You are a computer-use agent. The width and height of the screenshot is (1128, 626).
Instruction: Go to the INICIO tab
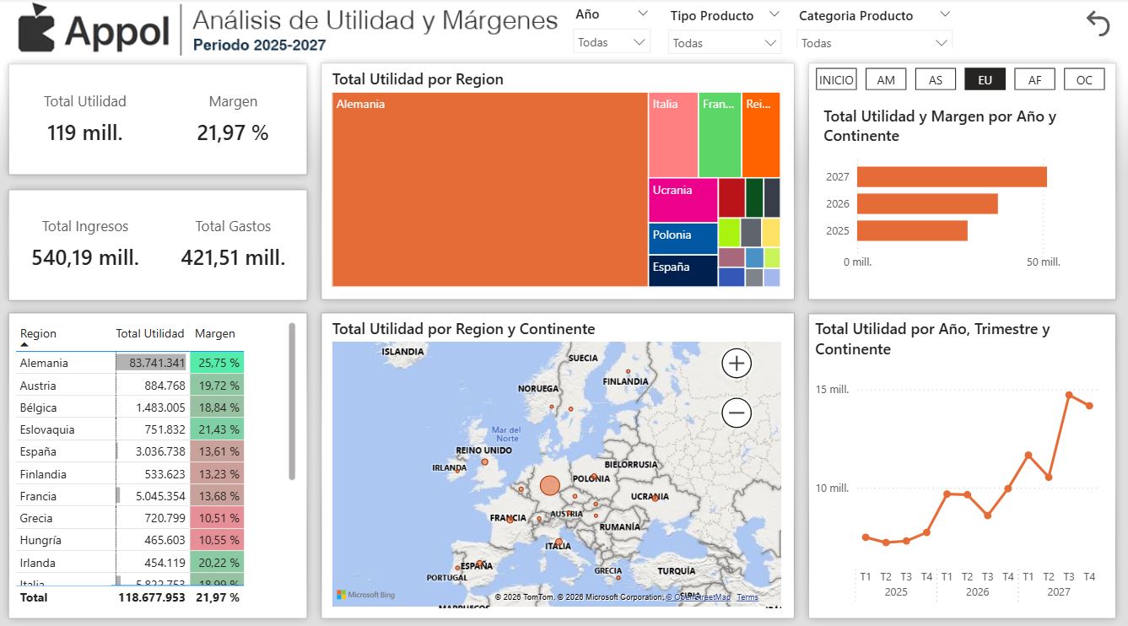pyautogui.click(x=836, y=79)
